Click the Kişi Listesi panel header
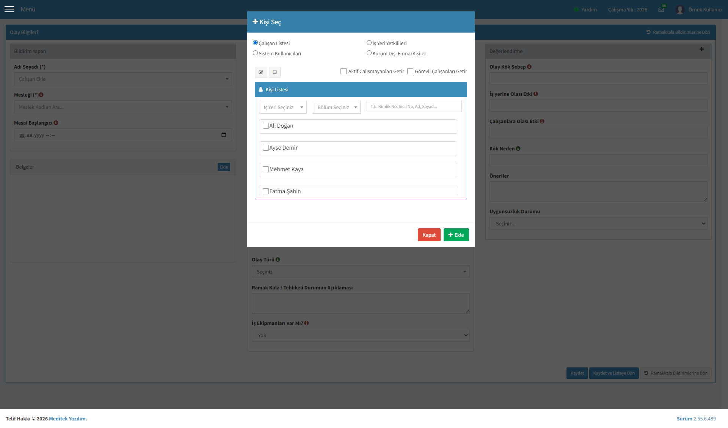The width and height of the screenshot is (728, 428). (361, 89)
